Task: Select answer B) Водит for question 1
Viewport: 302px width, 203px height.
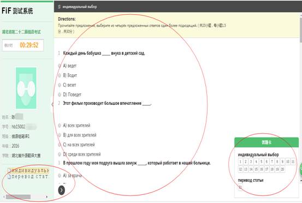Action: click(60, 75)
